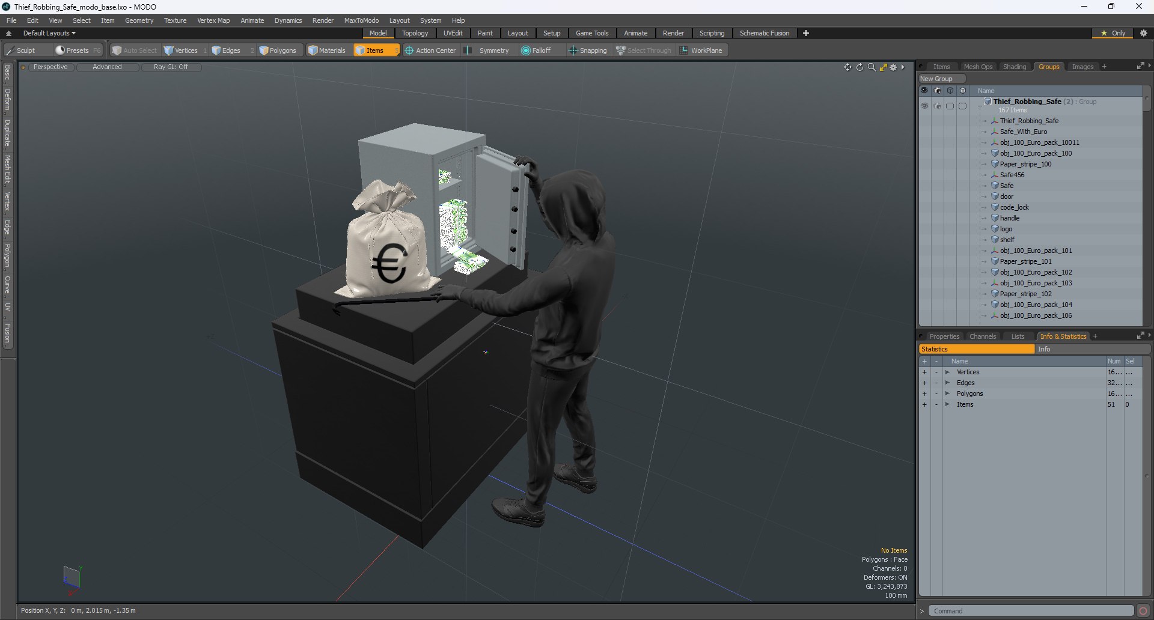Open the Advanced shading style dropdown
Screen dimensions: 1154x620
point(107,67)
